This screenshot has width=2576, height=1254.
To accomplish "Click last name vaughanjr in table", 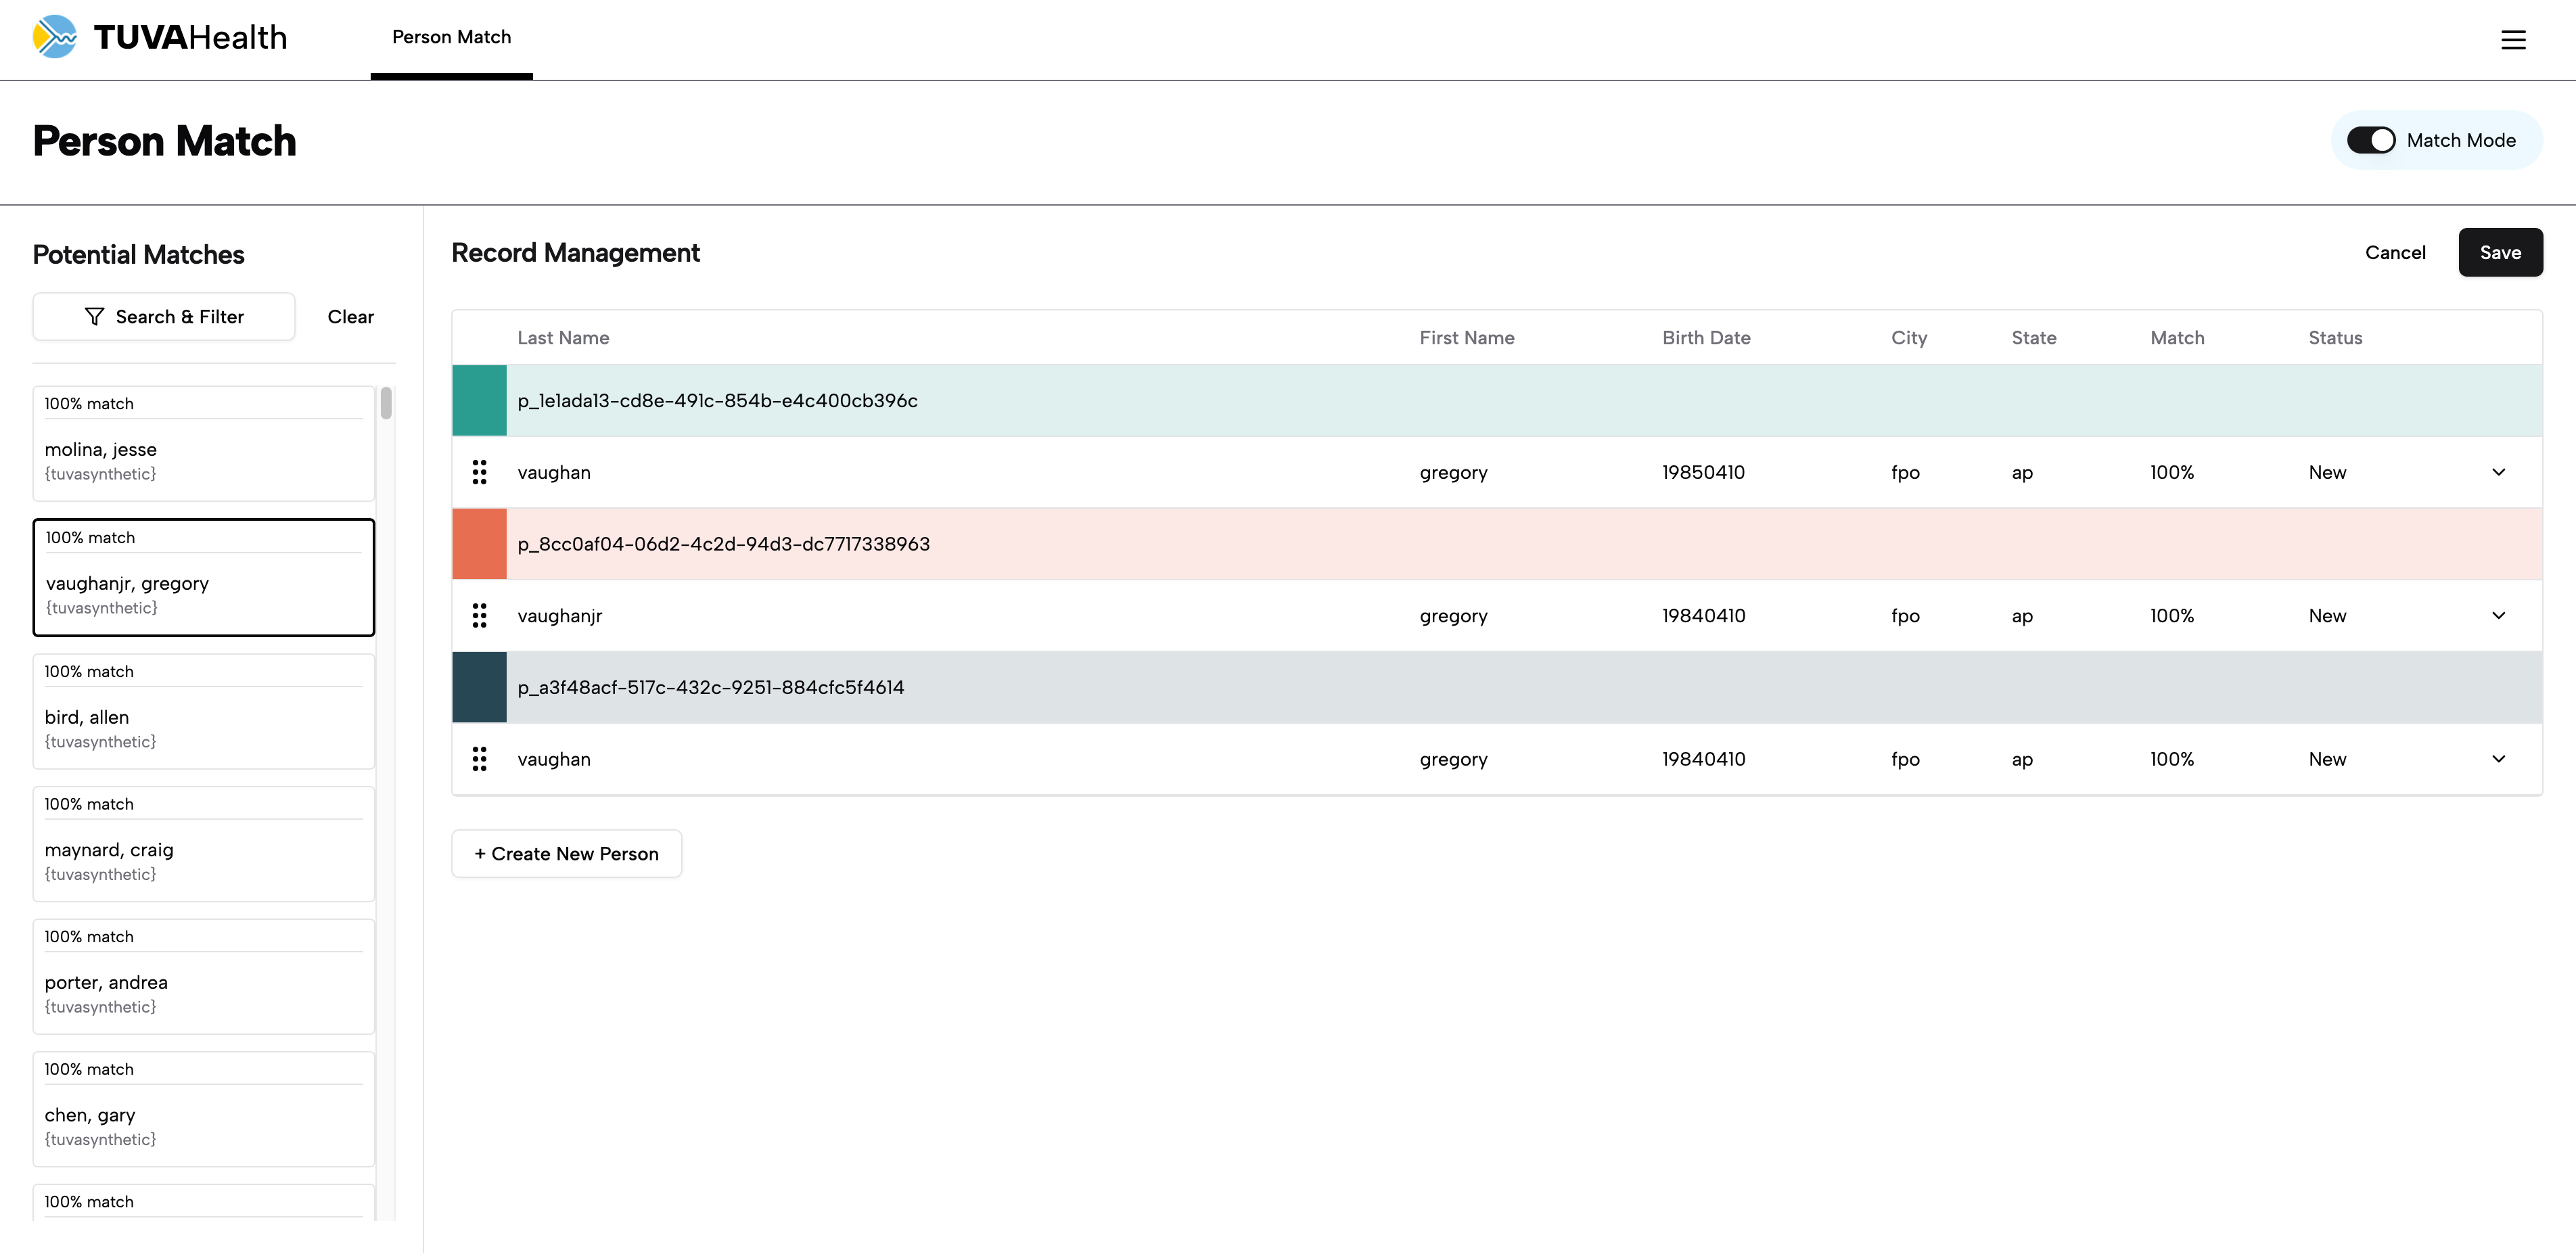I will [x=559, y=616].
